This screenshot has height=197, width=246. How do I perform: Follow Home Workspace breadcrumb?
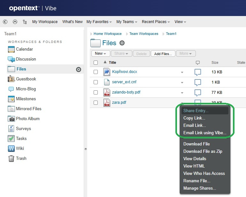pyautogui.click(x=107, y=34)
